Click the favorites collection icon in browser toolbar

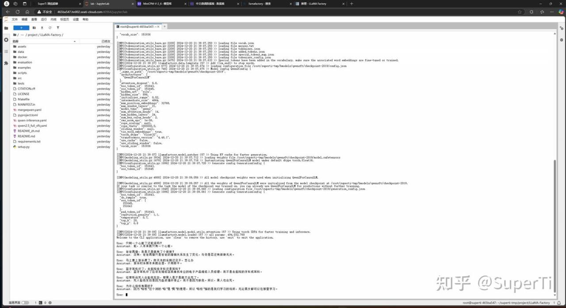542,12
